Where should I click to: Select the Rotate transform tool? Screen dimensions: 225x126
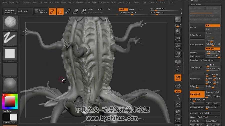click(x=83, y=11)
